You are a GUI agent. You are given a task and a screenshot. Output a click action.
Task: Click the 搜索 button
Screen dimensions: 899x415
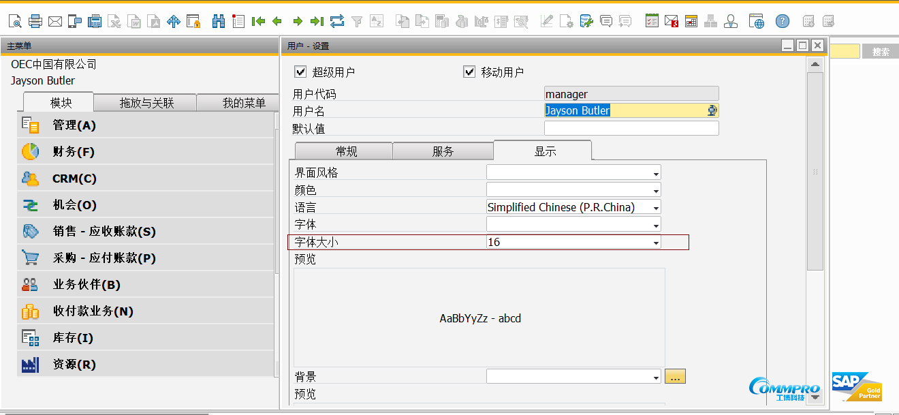tap(880, 52)
